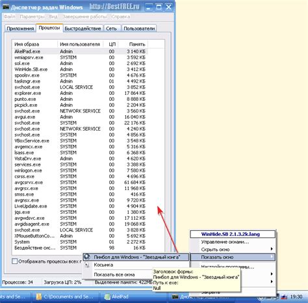This screenshot has height=303, width=308.
Task: Click the '22 176 КБ' memory value
Action: click(x=135, y=123)
